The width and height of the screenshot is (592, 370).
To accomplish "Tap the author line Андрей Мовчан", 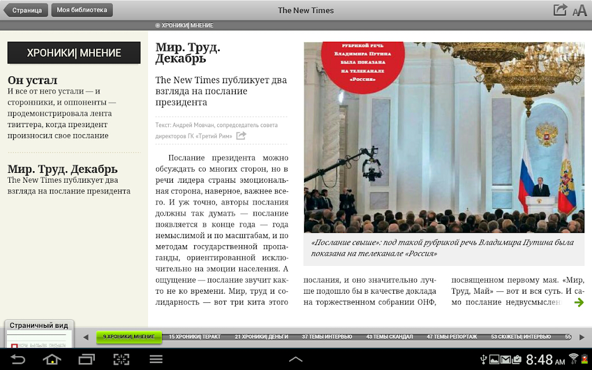I will click(x=216, y=130).
